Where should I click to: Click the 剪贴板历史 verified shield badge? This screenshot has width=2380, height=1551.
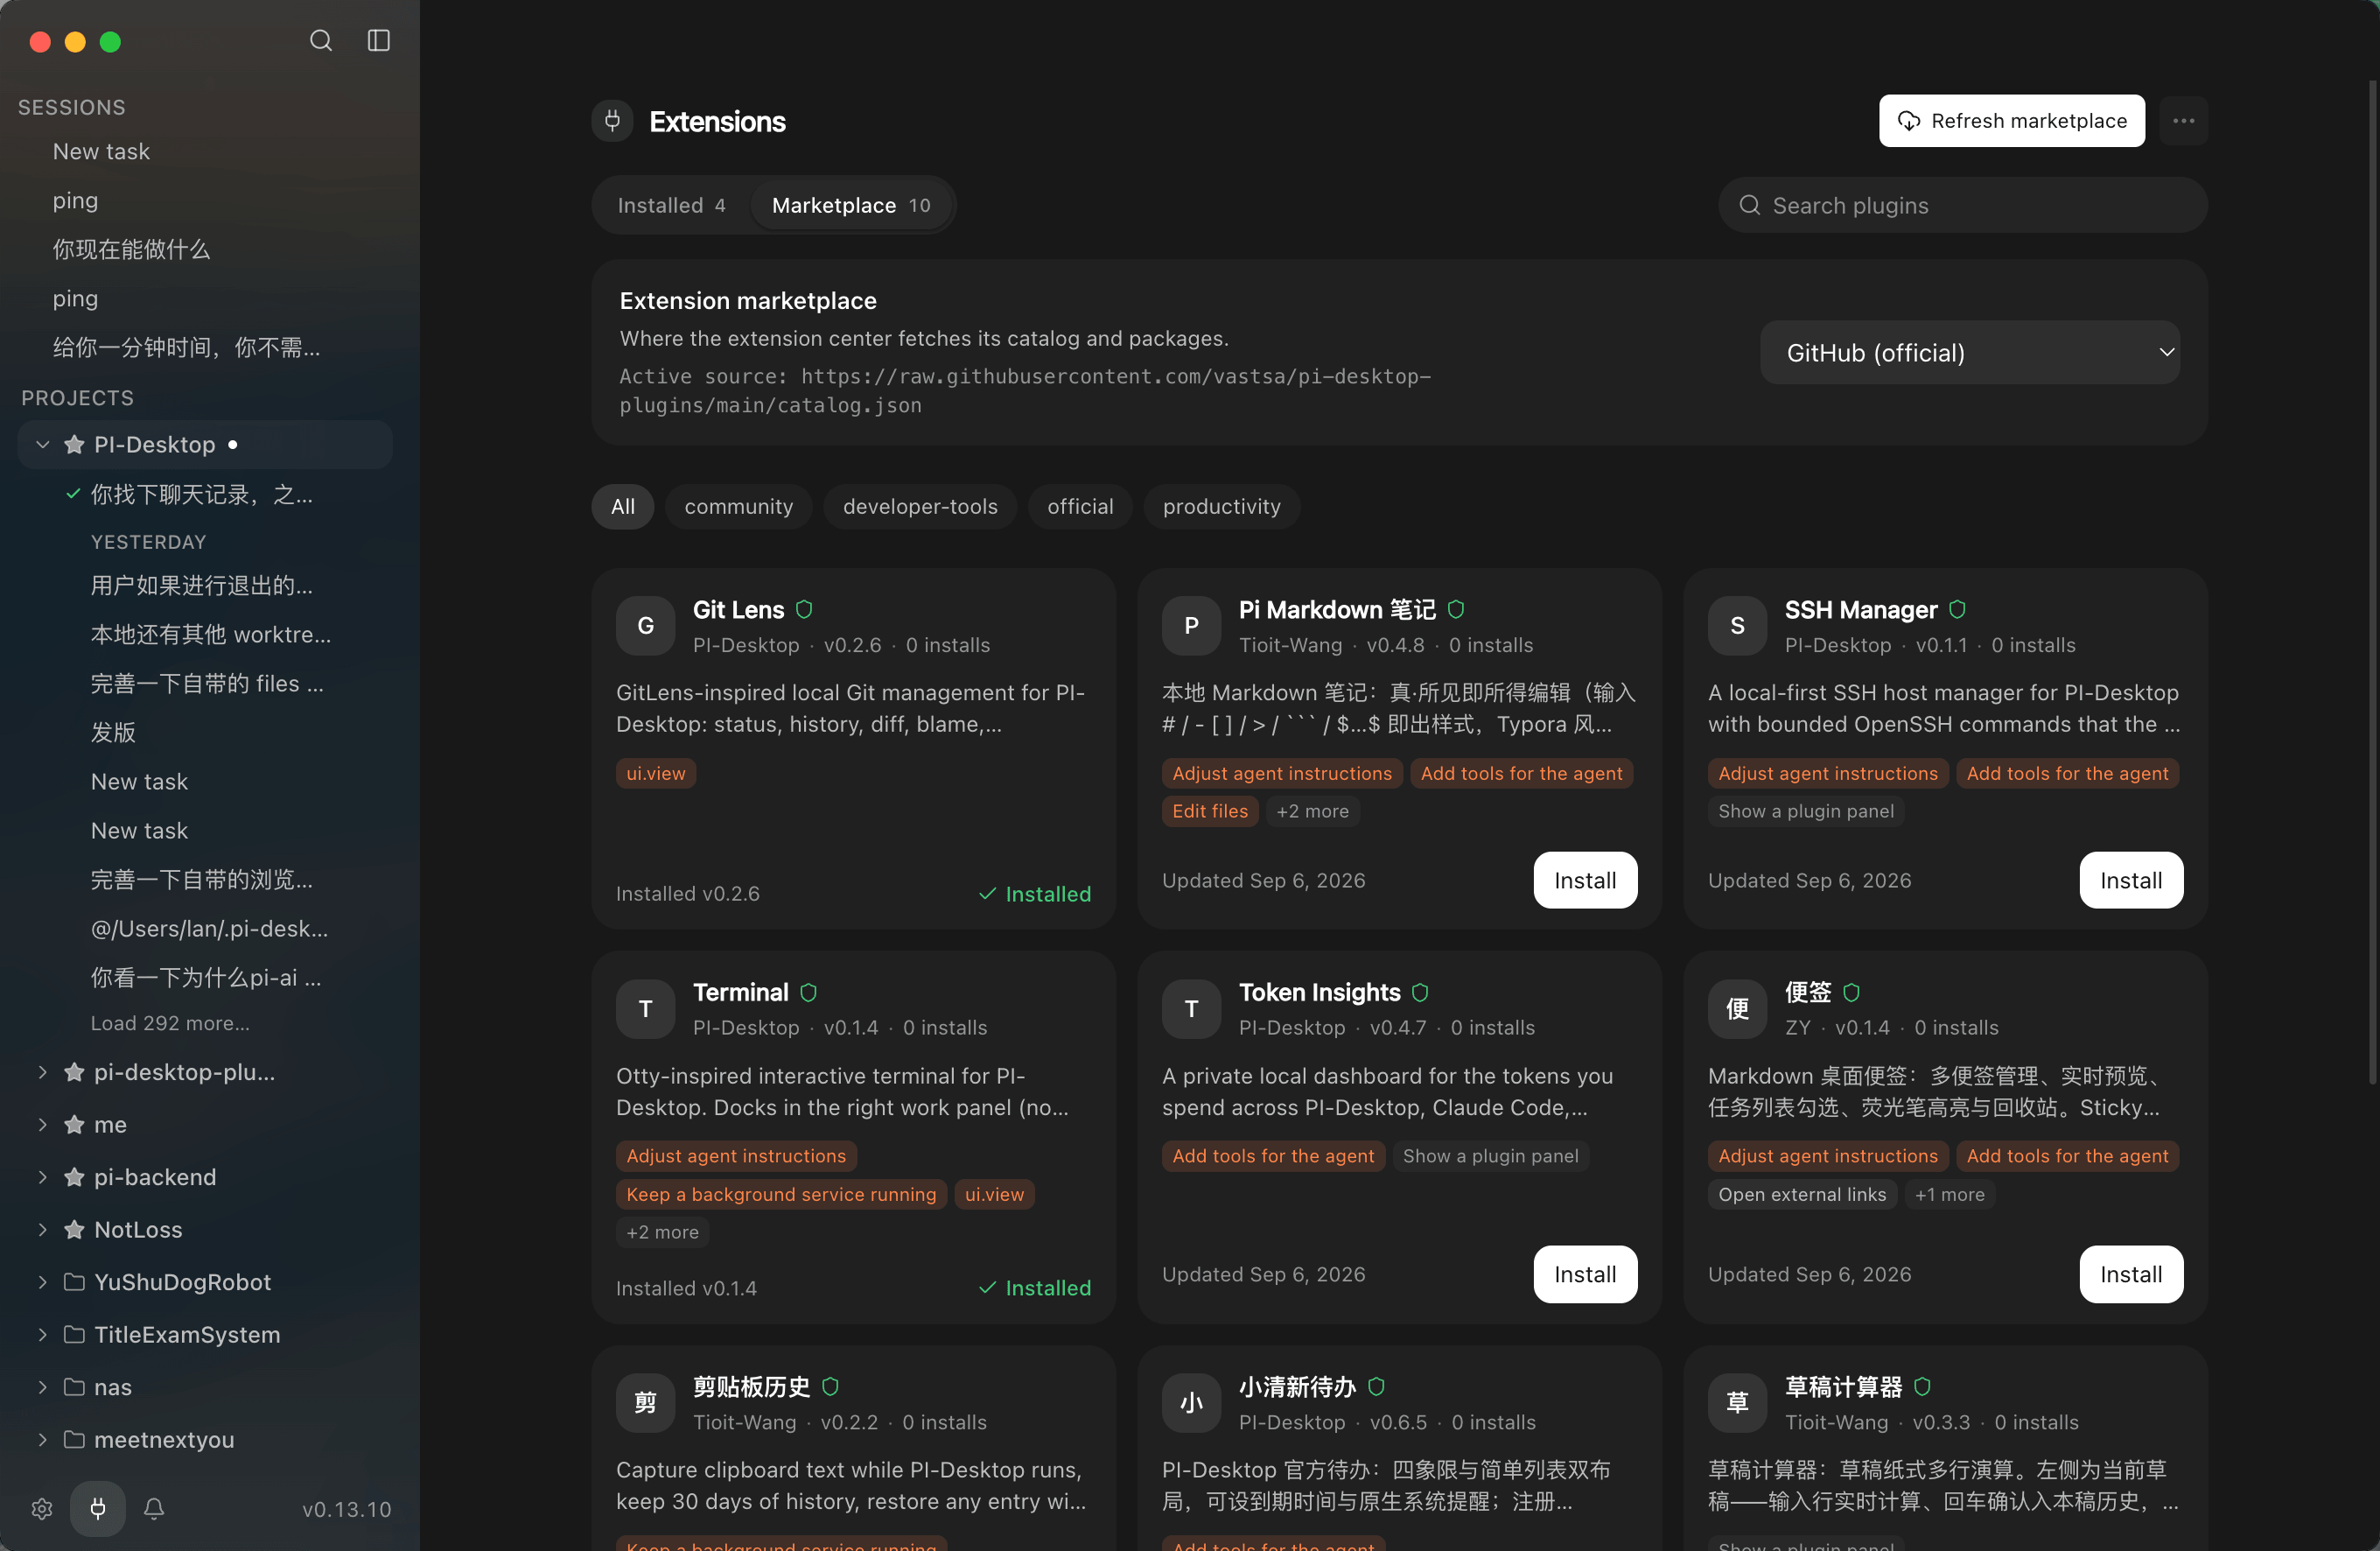point(830,1387)
